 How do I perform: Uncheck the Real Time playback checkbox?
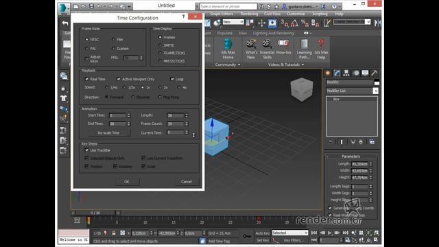pyautogui.click(x=87, y=79)
